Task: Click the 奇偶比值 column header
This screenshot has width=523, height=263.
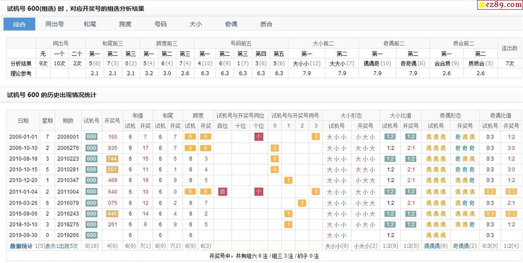Action: pyautogui.click(x=501, y=116)
